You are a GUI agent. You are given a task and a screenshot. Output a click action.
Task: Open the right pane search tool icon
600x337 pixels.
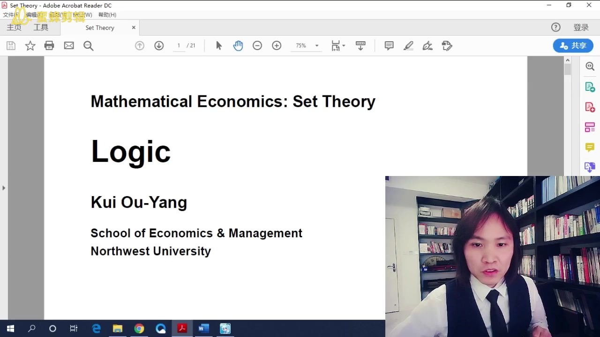point(590,66)
